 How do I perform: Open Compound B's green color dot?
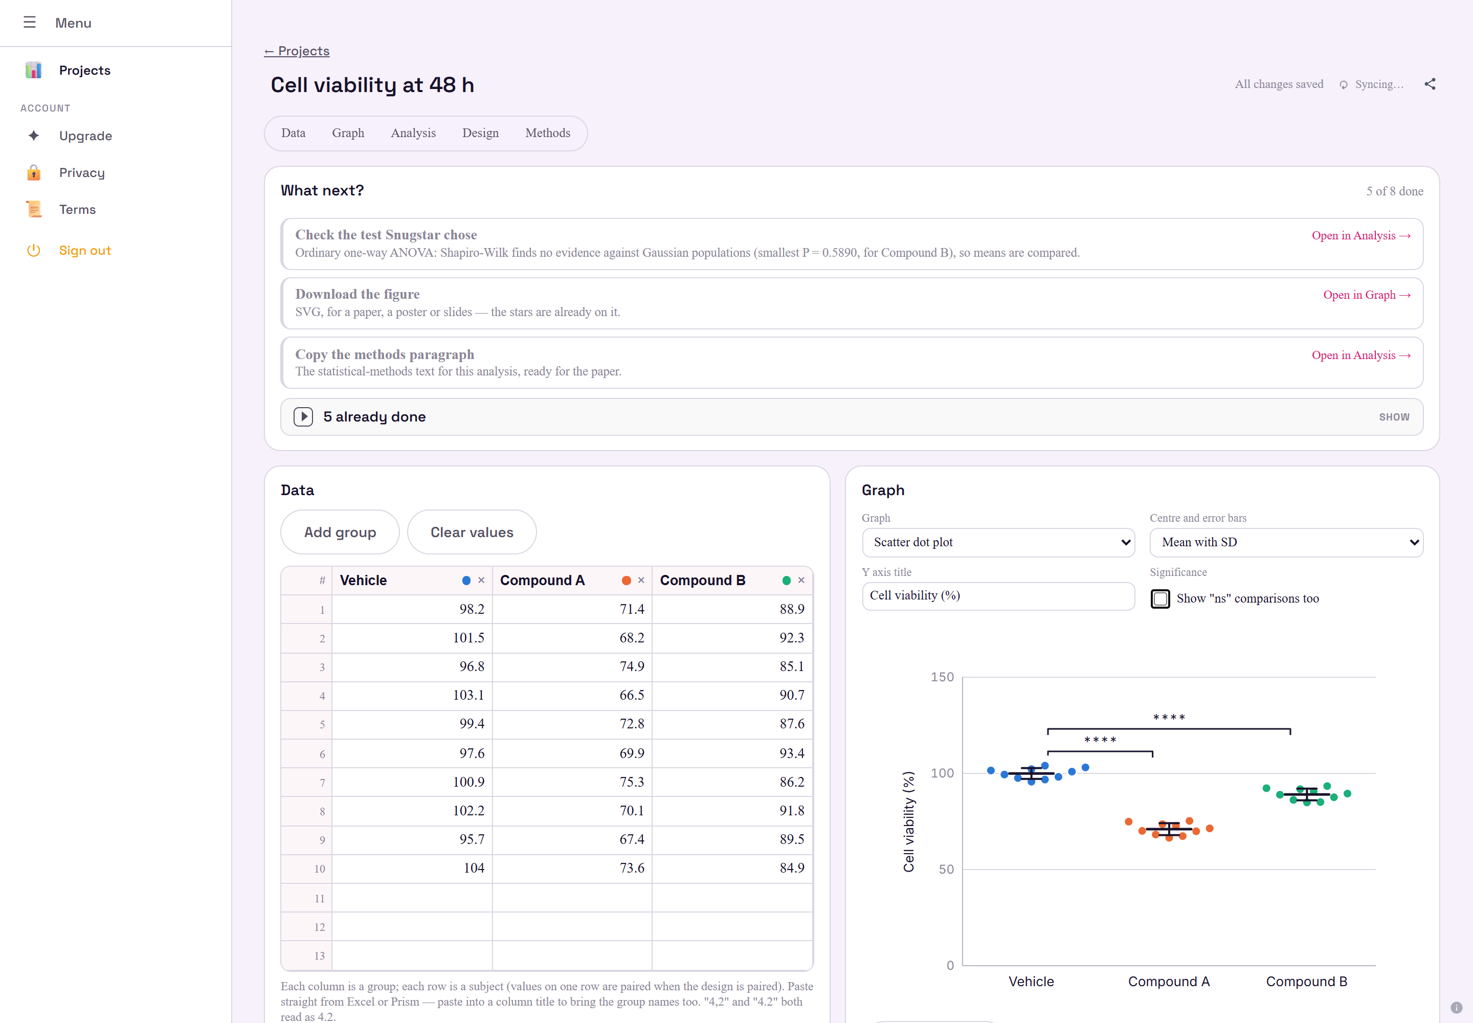click(787, 580)
